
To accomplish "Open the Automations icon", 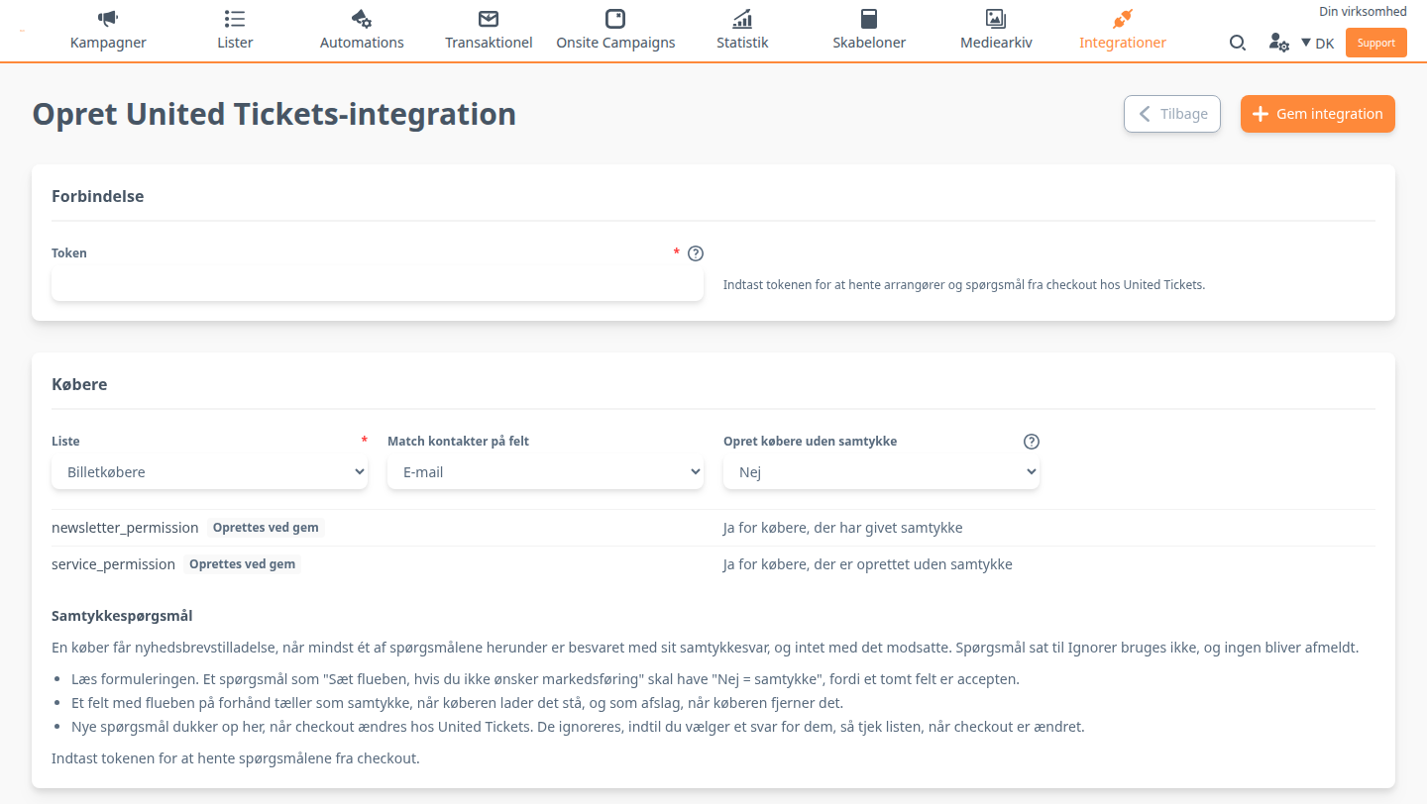I will (x=362, y=19).
